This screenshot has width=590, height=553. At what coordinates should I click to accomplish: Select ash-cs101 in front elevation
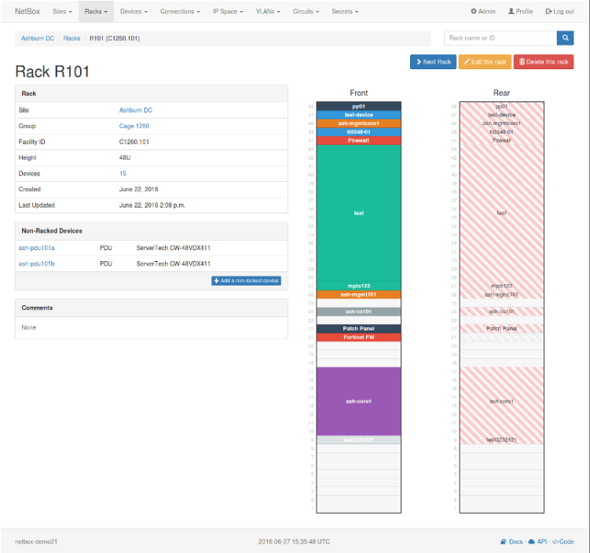pos(358,312)
